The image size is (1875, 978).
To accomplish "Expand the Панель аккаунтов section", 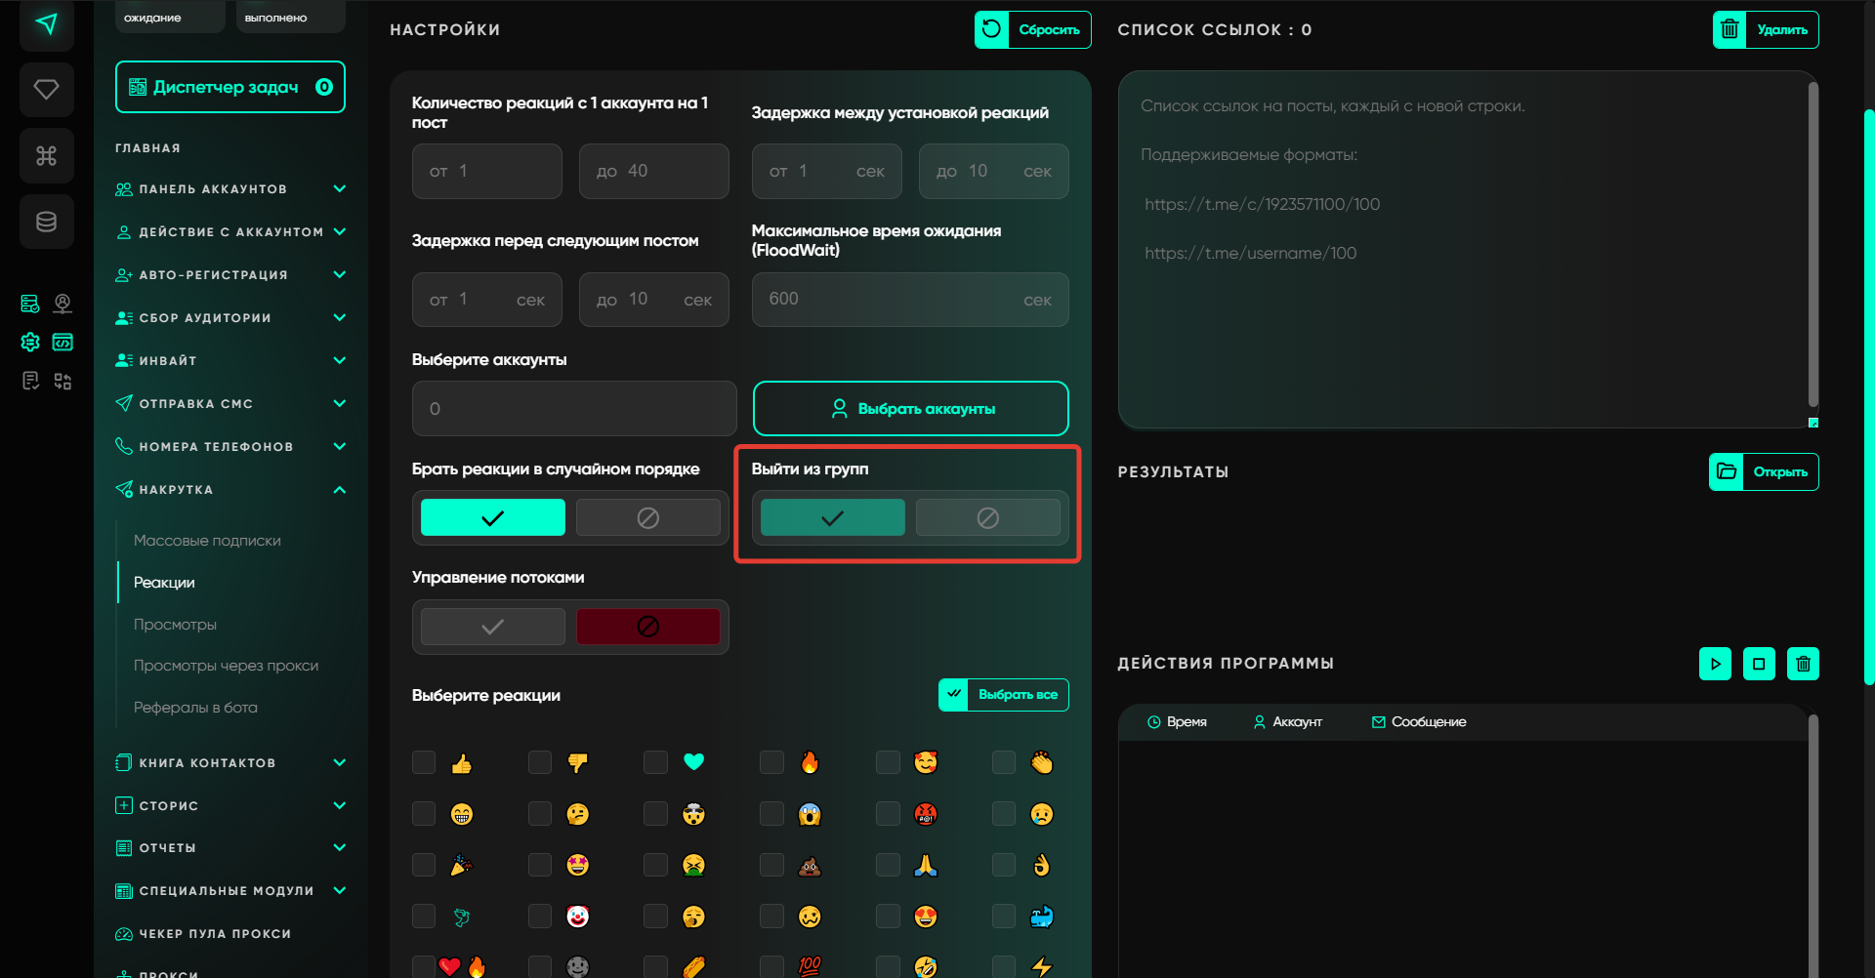I will (339, 189).
